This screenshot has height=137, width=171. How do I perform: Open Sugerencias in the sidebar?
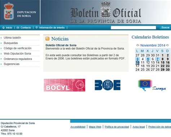[x=12, y=64]
